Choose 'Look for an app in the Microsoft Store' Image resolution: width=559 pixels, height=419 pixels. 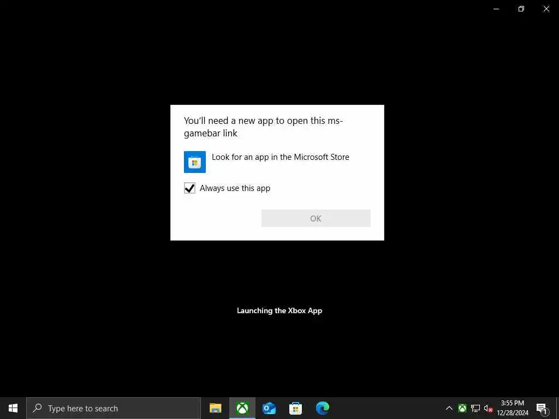[281, 157]
